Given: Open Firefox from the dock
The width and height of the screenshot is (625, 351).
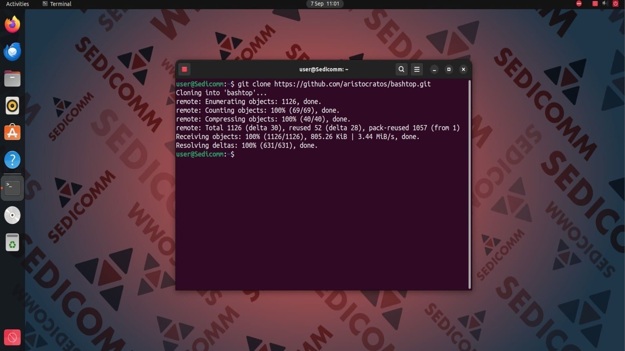Looking at the screenshot, I should 12,24.
